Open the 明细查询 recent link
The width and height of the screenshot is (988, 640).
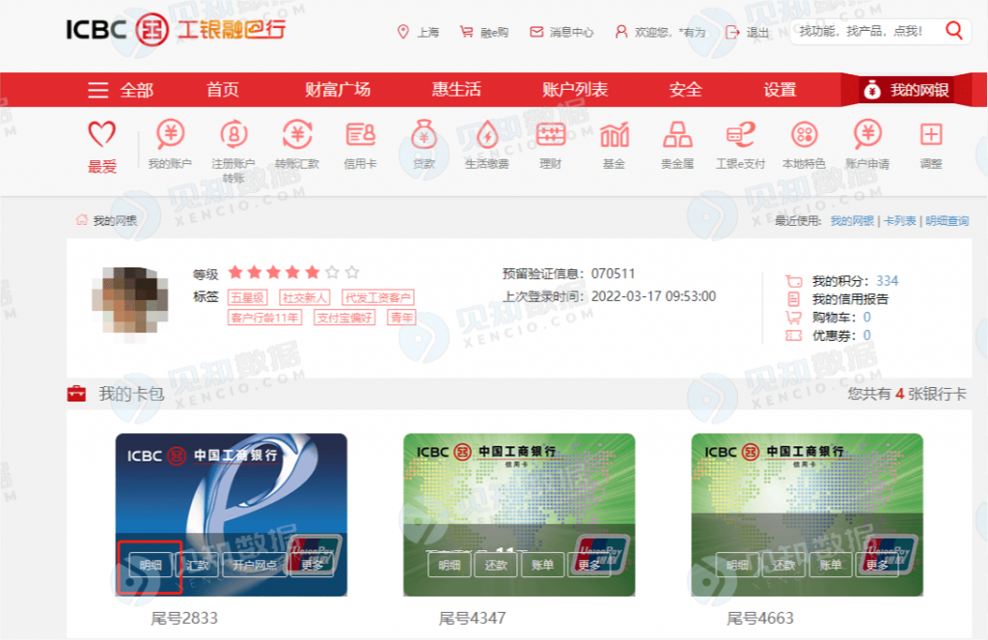click(x=947, y=221)
